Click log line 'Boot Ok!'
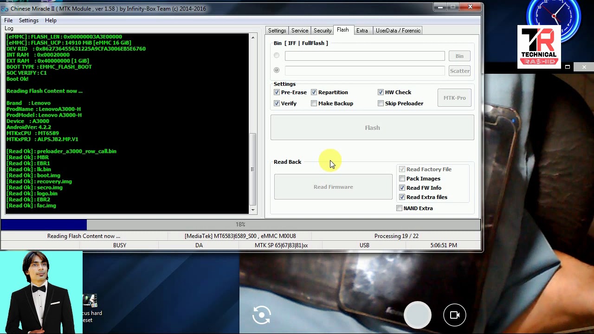 click(x=17, y=79)
